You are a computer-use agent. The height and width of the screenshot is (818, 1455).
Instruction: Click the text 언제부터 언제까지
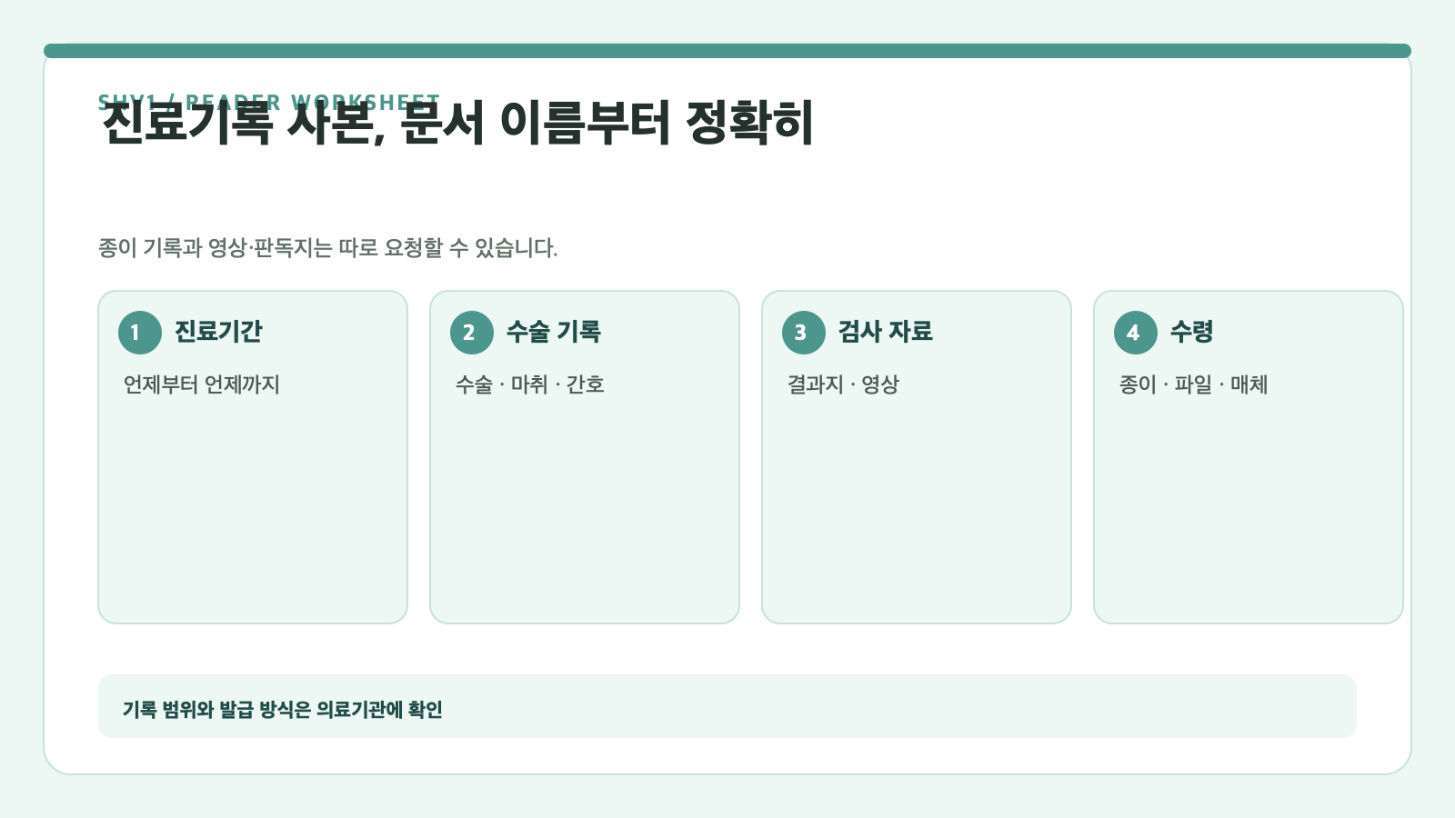coord(202,384)
